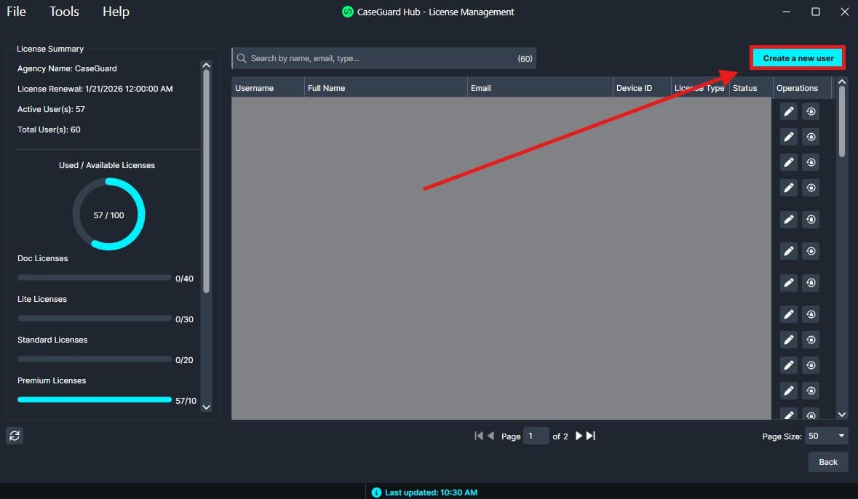Refresh the license data using the refresh icon
Viewport: 858px width, 499px height.
click(15, 436)
